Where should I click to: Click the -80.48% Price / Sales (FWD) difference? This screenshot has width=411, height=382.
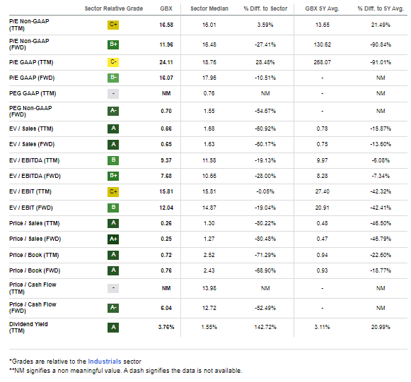[x=265, y=239]
